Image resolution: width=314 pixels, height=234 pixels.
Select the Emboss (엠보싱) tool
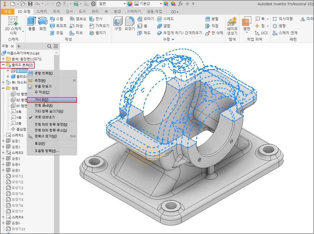(78, 19)
